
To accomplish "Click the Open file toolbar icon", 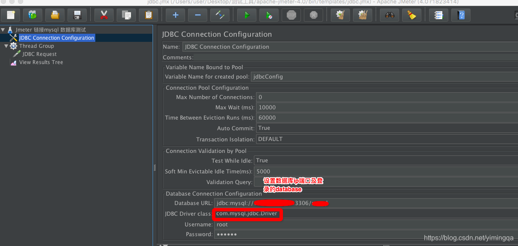I will click(x=55, y=15).
